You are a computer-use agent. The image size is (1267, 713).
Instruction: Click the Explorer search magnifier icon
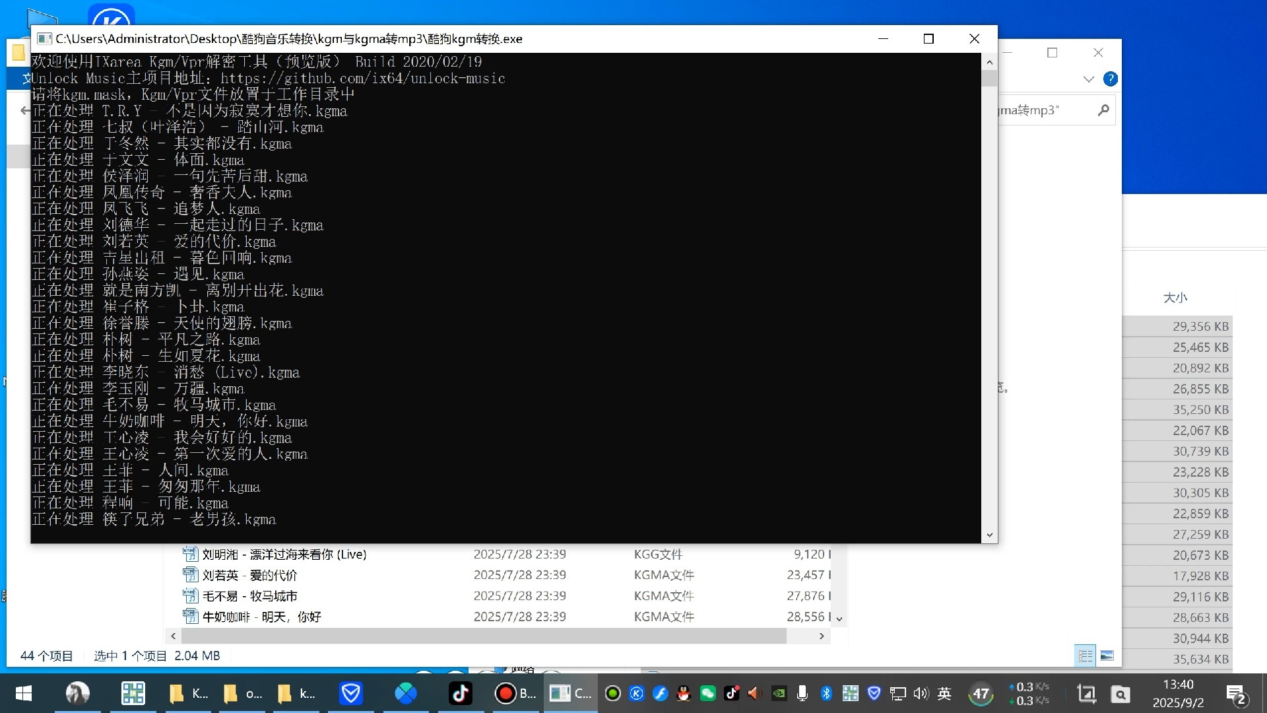pyautogui.click(x=1103, y=110)
